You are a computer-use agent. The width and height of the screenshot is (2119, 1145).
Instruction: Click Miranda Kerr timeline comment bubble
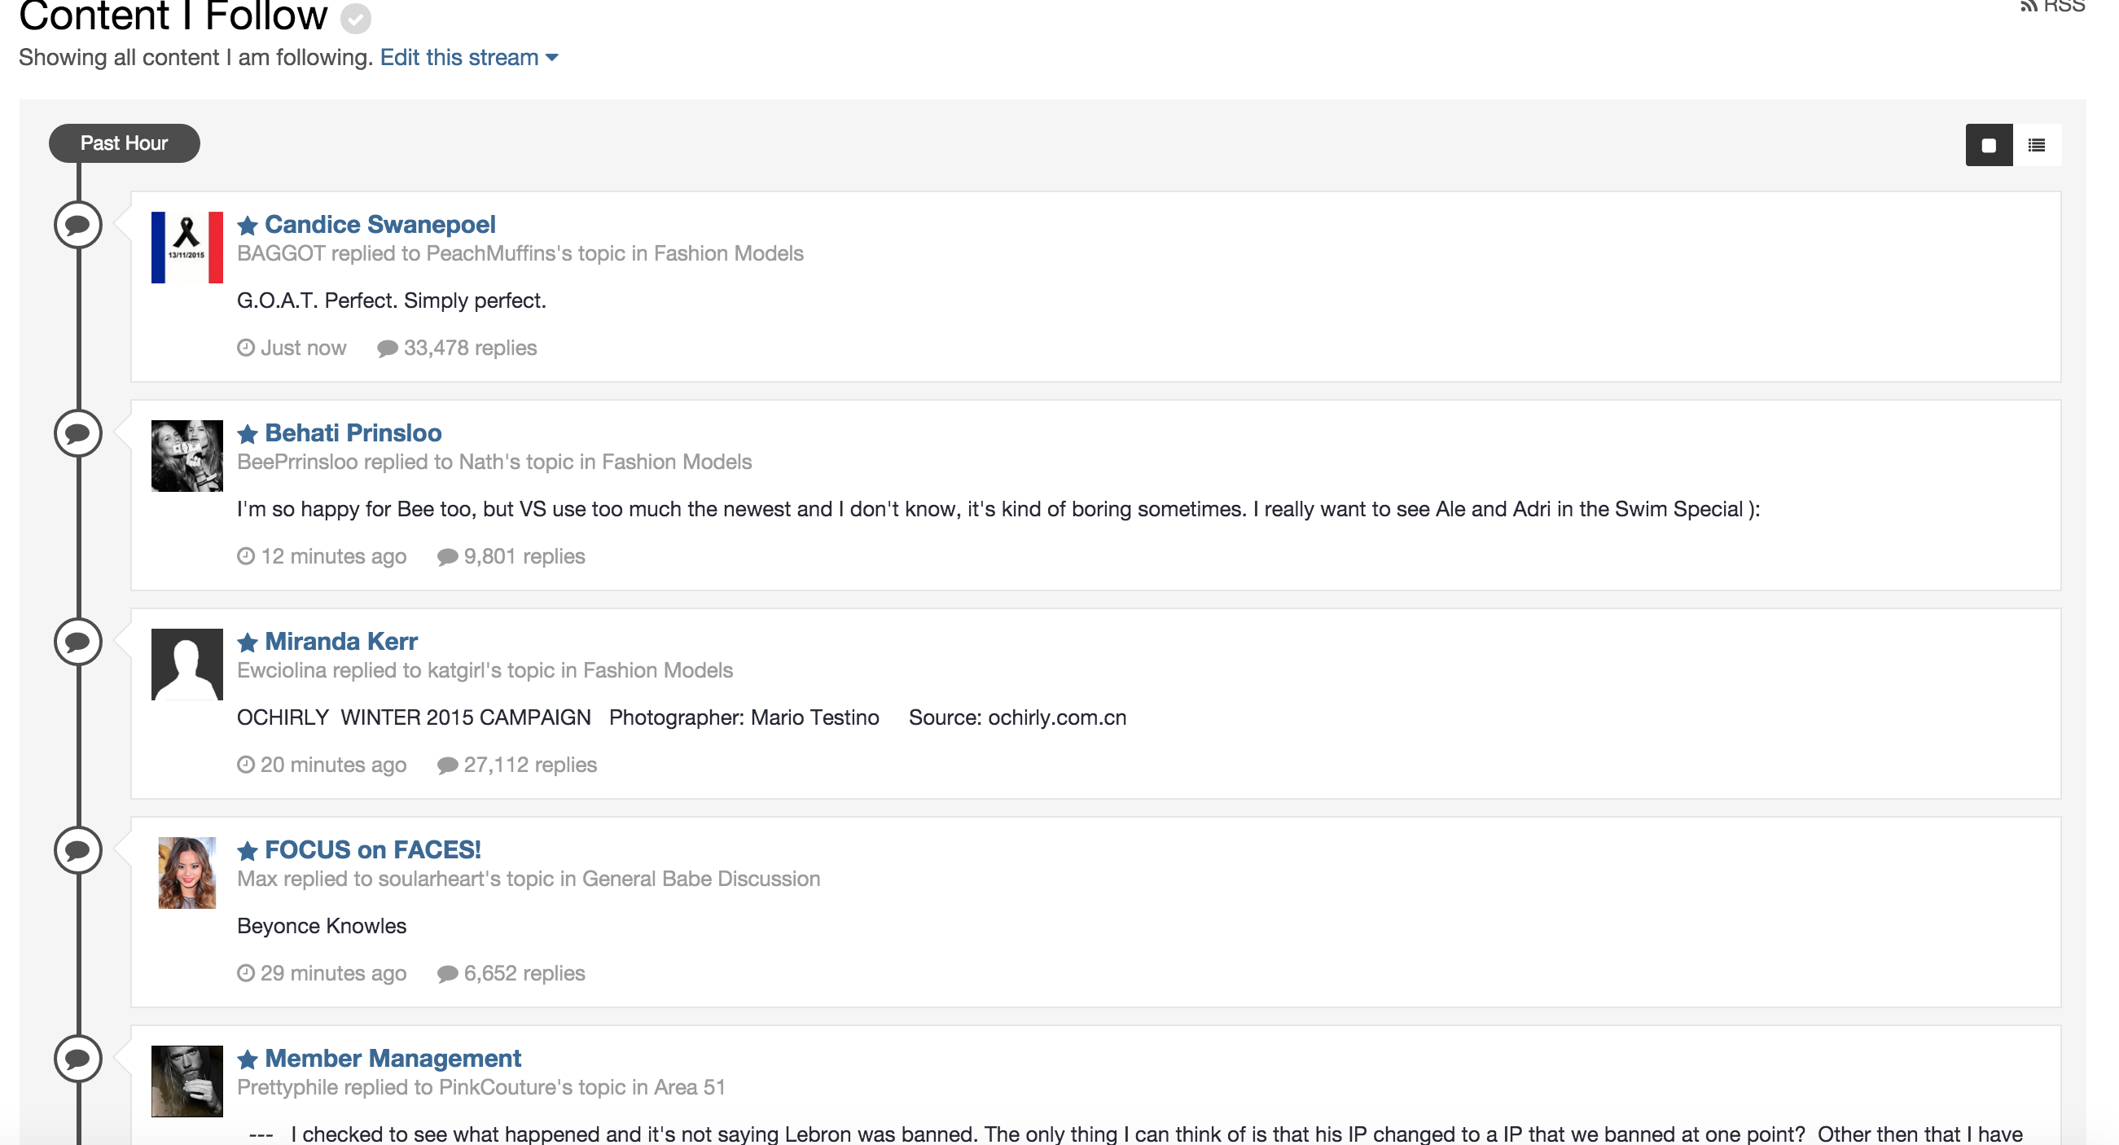click(x=78, y=642)
